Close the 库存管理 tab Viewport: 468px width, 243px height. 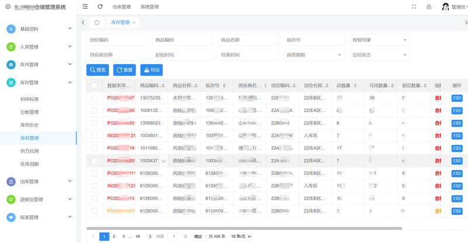(134, 23)
